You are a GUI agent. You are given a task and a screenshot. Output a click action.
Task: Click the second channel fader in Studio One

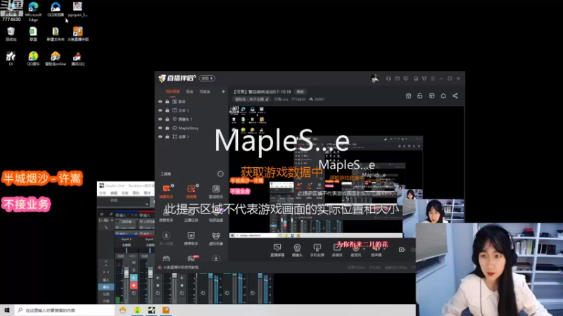click(x=150, y=273)
